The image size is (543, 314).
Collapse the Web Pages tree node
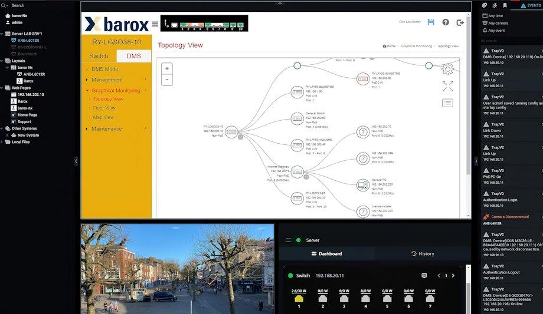(2, 88)
